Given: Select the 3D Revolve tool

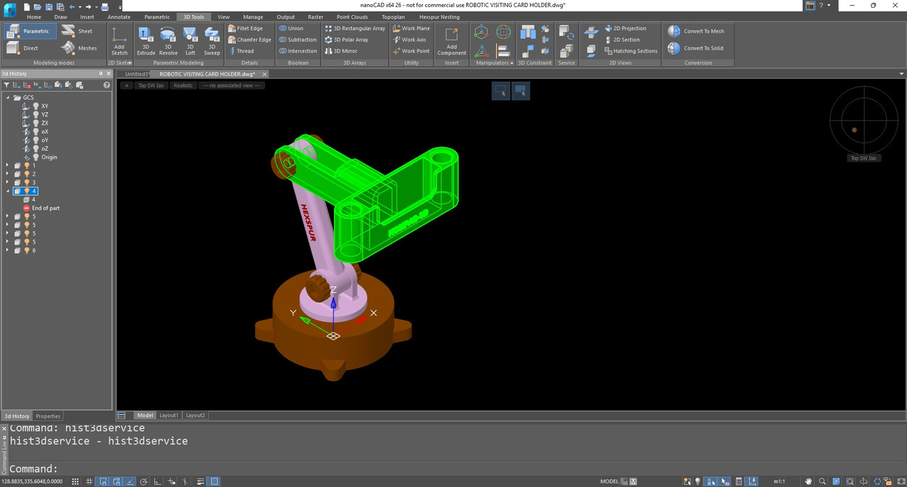Looking at the screenshot, I should [168, 40].
